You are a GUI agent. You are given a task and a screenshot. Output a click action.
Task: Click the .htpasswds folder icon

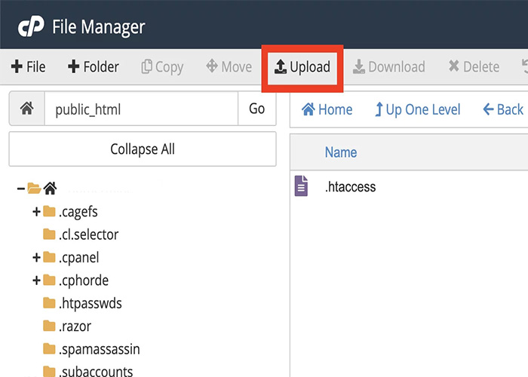click(x=50, y=303)
